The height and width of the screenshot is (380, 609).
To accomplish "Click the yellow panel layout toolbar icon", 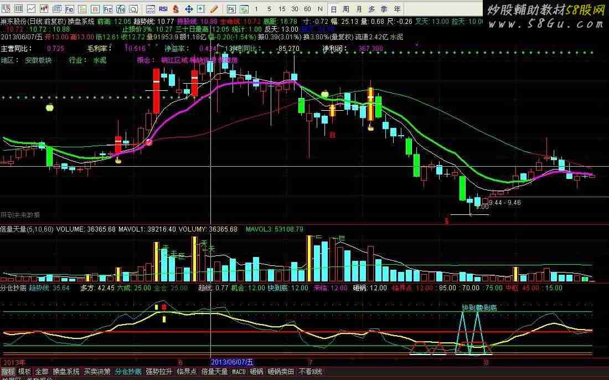I will point(82,8).
